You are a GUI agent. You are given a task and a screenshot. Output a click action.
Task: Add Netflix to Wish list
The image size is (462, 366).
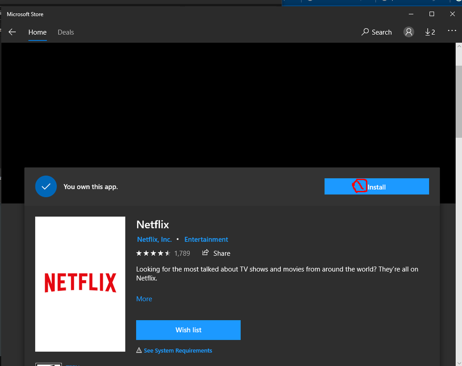point(188,330)
